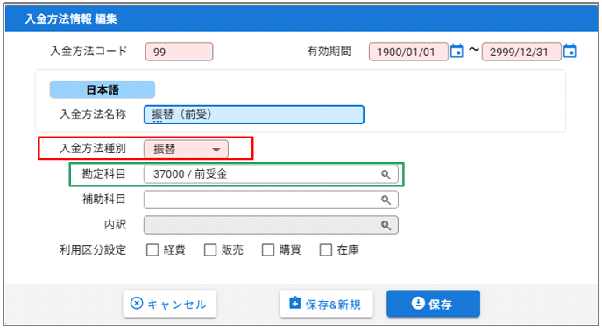
Task: Open the 入金方法種別 dropdown showing 振替
Action: [186, 149]
